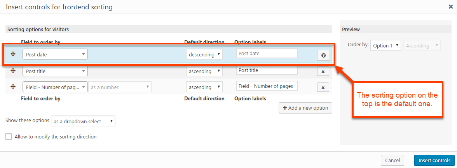The height and width of the screenshot is (168, 457).
Task: Click the drag handle for Post date row
Action: (x=13, y=54)
